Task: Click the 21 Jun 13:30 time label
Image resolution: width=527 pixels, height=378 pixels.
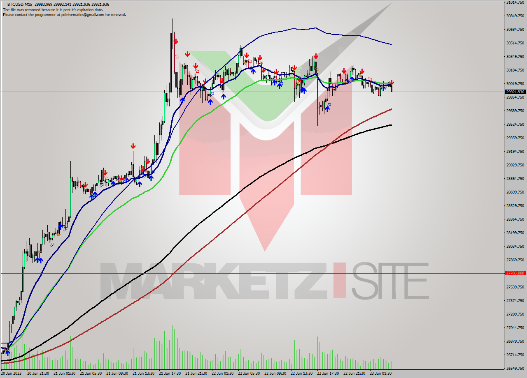Action: coord(143,373)
